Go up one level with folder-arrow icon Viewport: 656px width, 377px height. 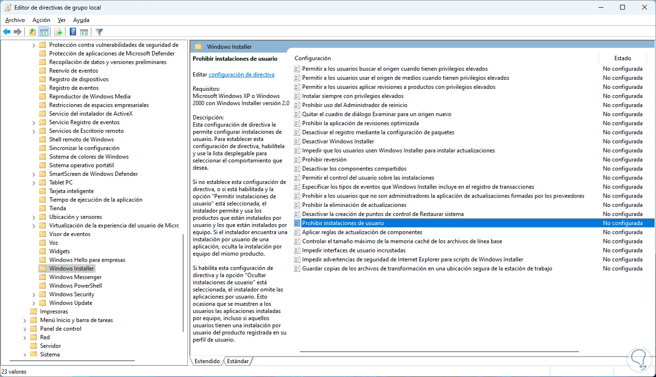click(x=33, y=32)
